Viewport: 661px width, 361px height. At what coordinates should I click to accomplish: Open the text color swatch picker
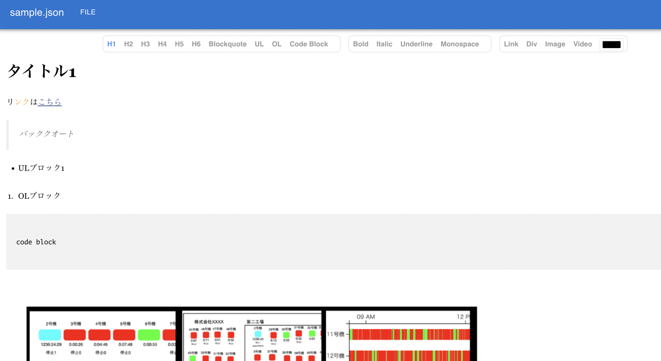click(x=612, y=45)
